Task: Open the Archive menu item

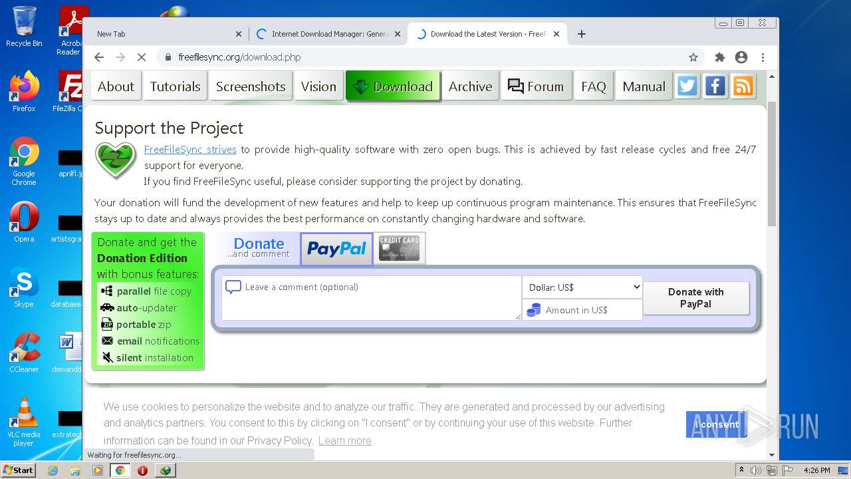Action: tap(470, 86)
